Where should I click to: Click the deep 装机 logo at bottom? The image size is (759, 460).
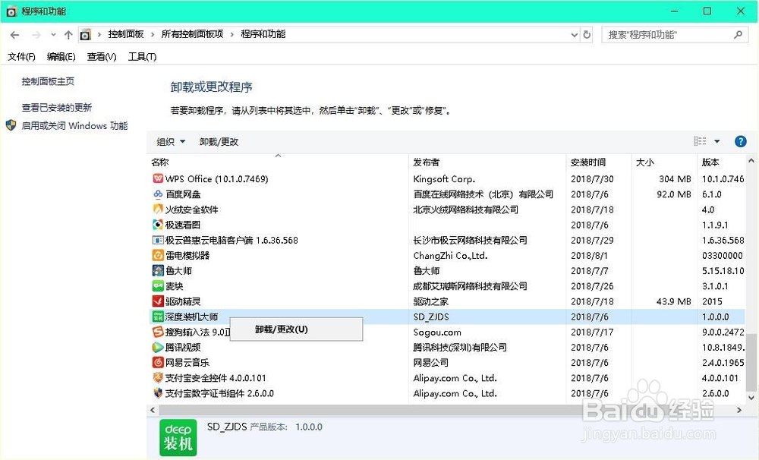[x=178, y=438]
